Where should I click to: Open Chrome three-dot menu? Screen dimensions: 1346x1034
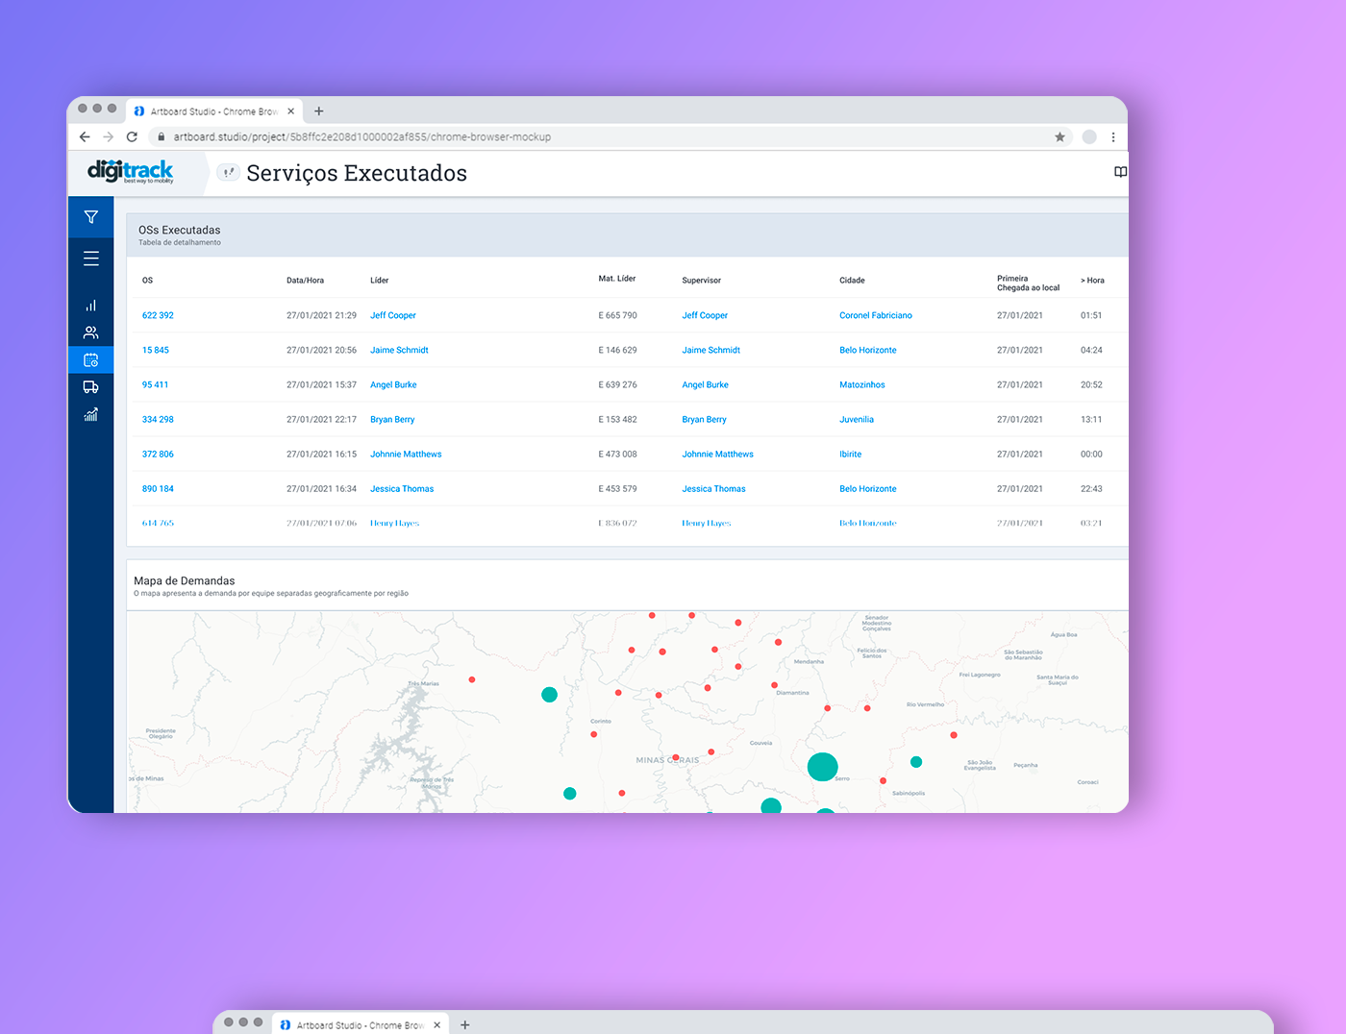click(1113, 136)
